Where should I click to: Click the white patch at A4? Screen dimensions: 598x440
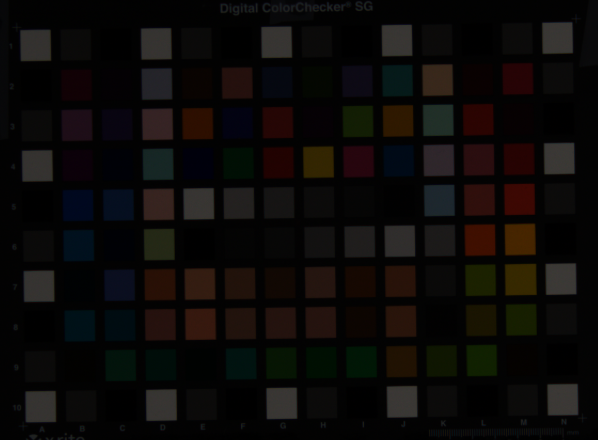click(x=37, y=166)
